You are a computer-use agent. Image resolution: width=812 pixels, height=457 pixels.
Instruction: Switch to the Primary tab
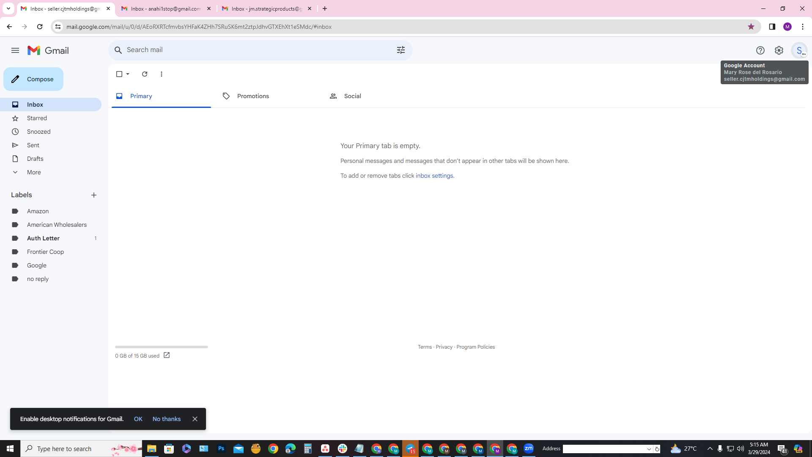coord(161,96)
